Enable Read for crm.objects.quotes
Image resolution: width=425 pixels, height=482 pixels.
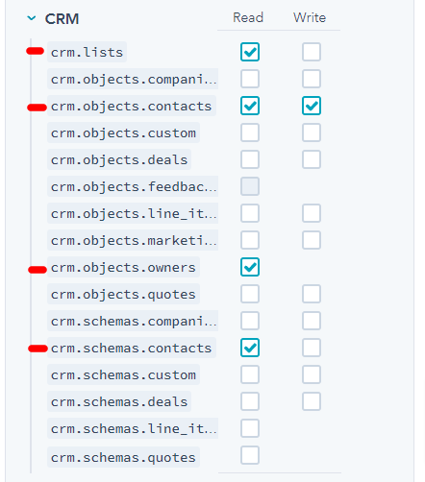click(x=250, y=294)
